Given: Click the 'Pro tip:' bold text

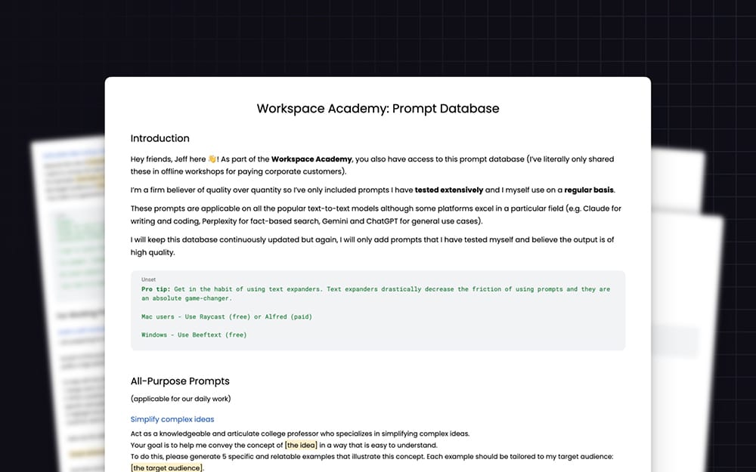Looking at the screenshot, I should click(x=156, y=289).
